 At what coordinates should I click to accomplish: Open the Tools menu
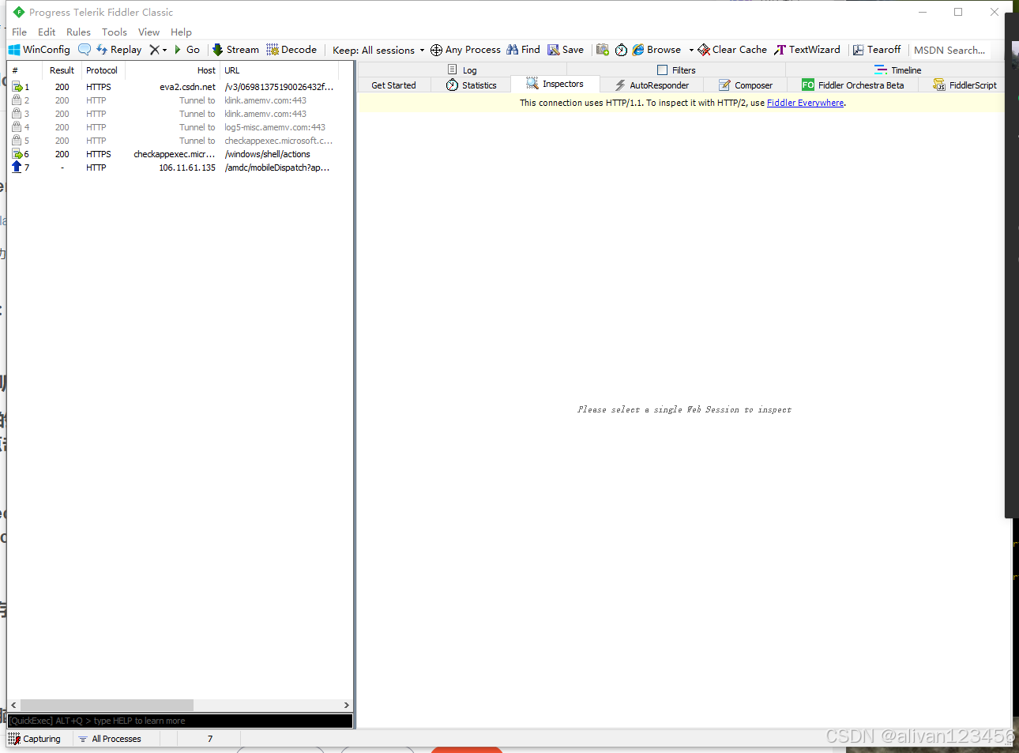coord(115,32)
